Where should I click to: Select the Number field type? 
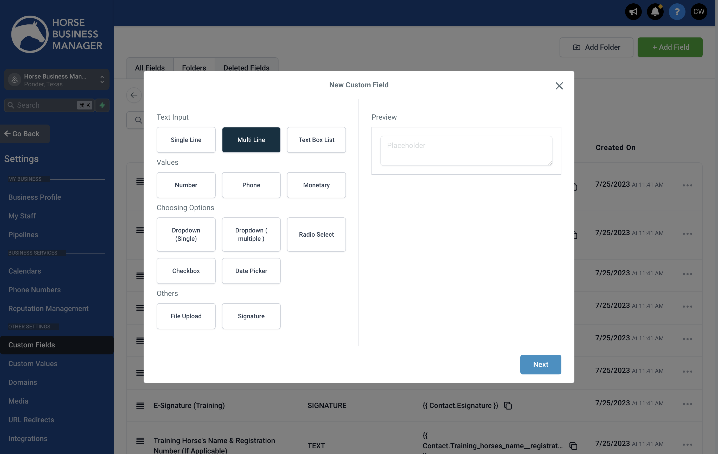pos(186,185)
